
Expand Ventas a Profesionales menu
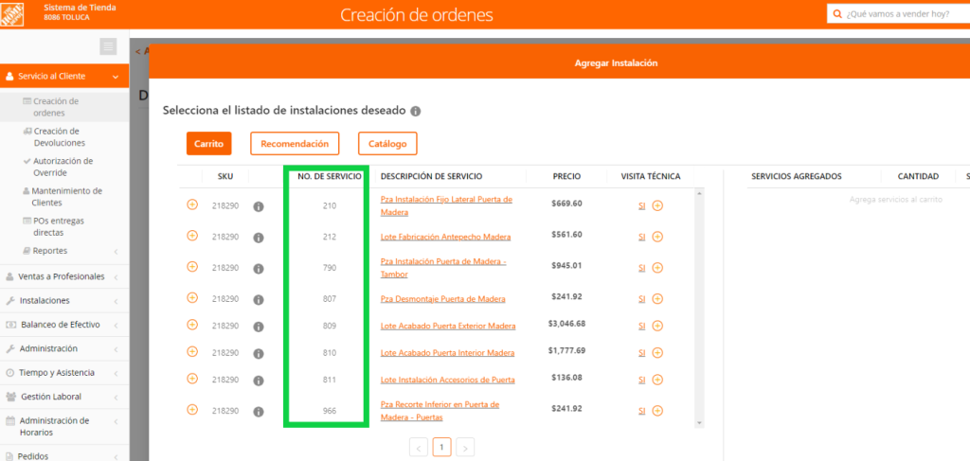click(x=64, y=276)
